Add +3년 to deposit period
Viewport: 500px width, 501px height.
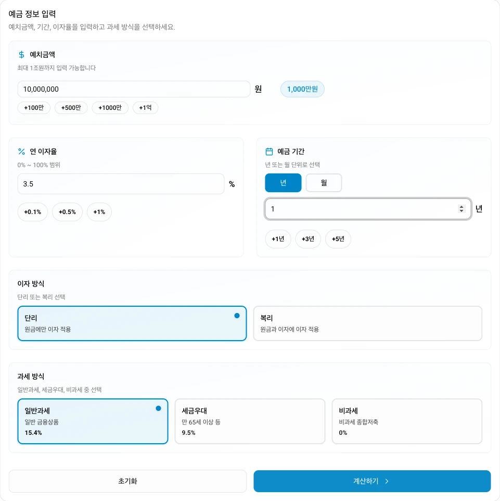[x=308, y=239]
